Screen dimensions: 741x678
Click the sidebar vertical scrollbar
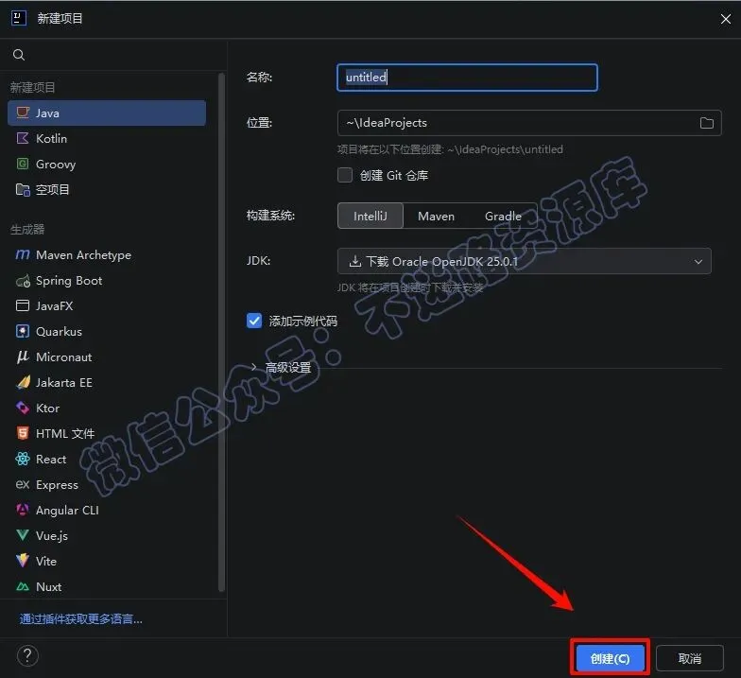click(221, 332)
